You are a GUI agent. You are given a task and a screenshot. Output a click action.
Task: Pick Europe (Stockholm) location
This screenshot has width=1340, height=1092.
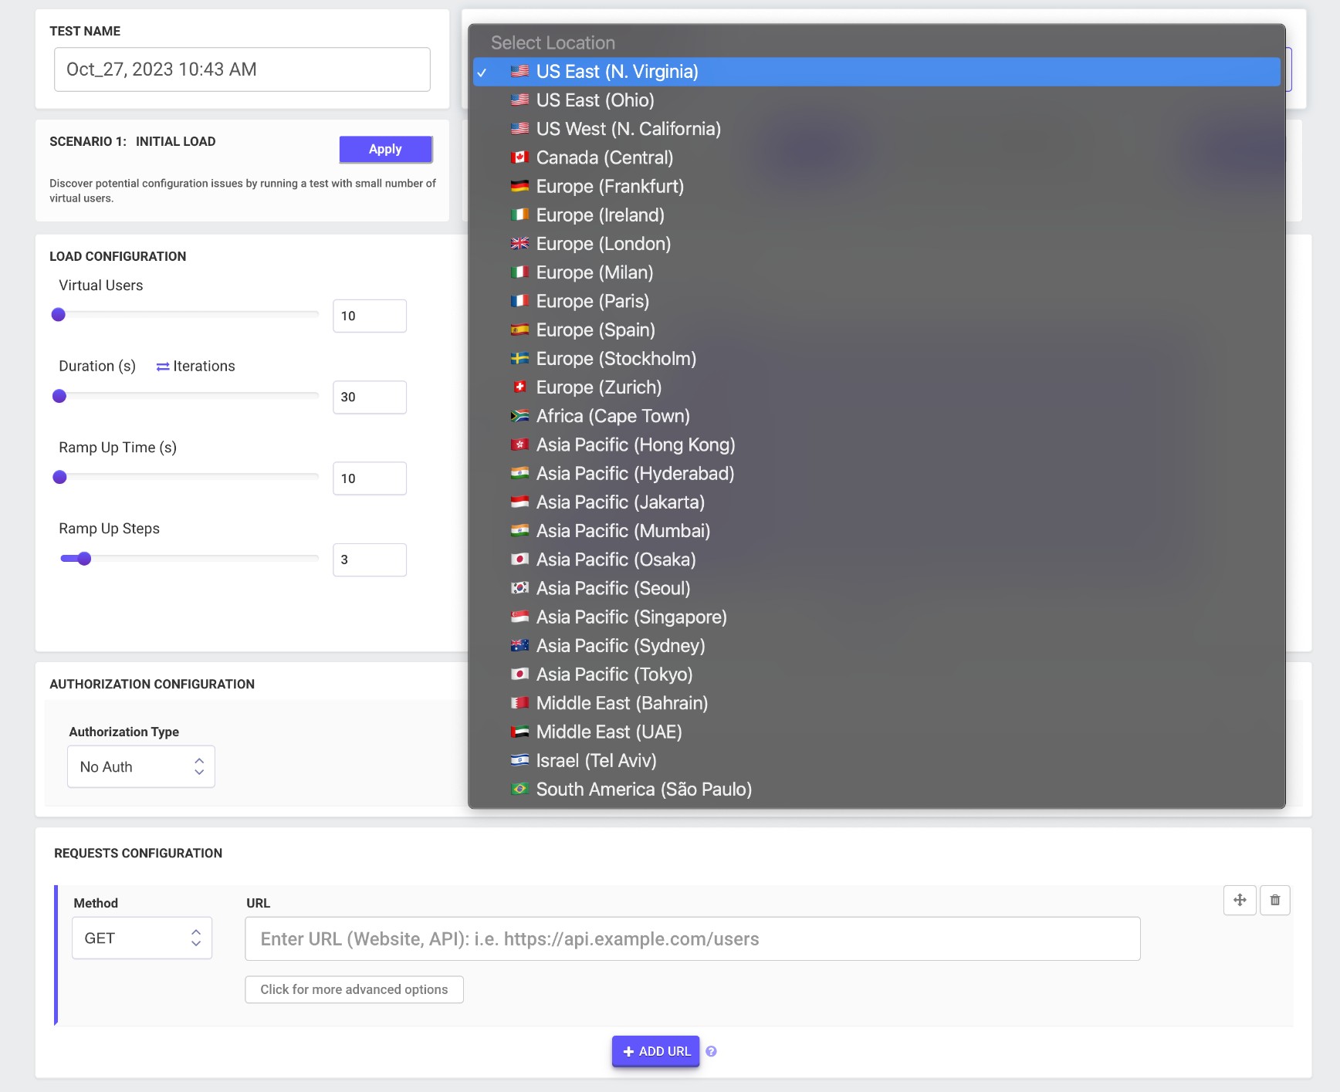[876, 359]
